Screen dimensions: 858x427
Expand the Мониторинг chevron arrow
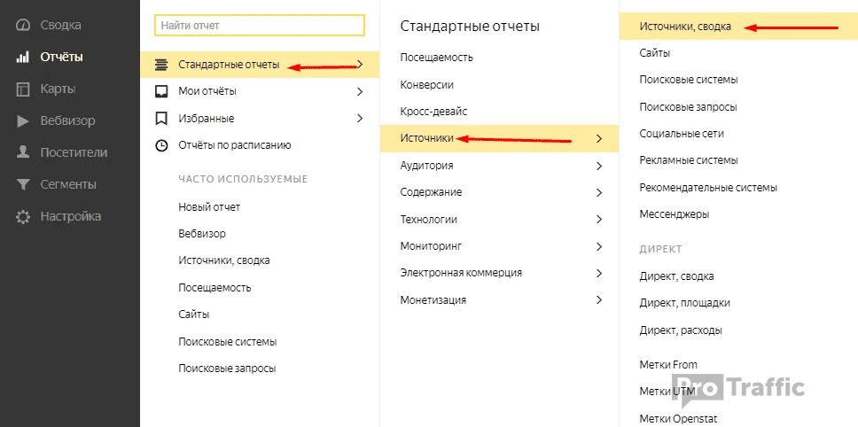600,246
